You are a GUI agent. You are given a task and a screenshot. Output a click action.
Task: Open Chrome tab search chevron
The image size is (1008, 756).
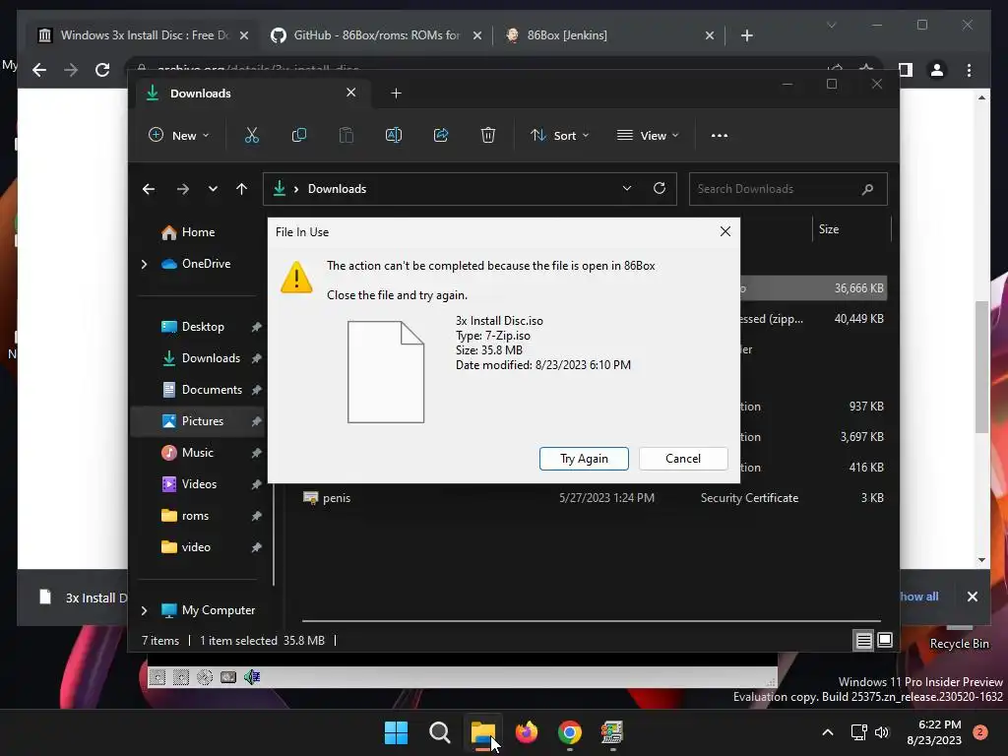[831, 25]
